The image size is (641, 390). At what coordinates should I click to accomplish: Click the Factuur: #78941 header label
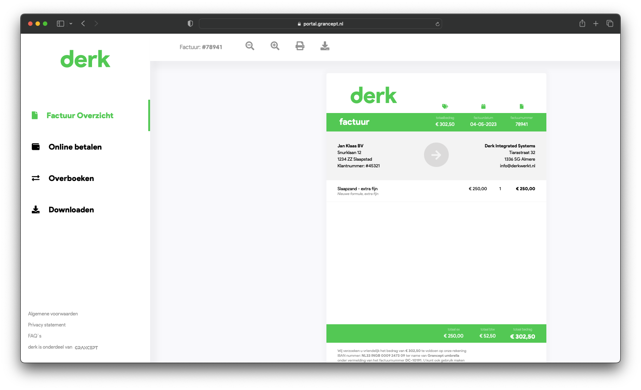pos(201,47)
